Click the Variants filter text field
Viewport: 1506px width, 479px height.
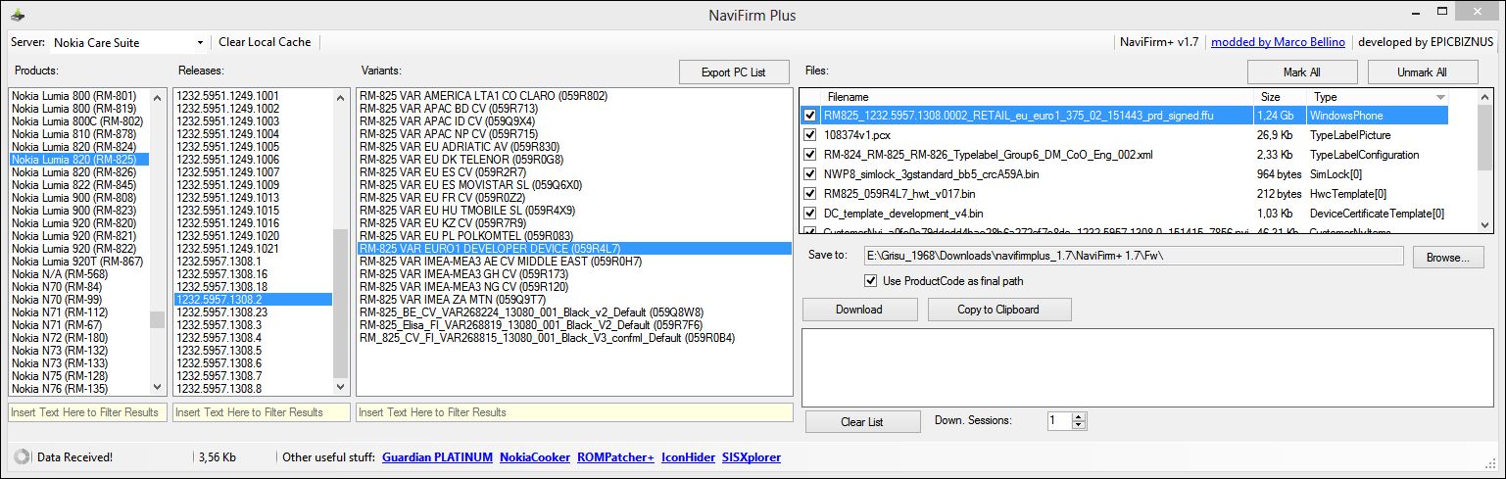(x=574, y=412)
